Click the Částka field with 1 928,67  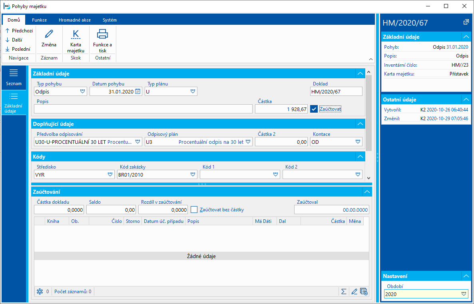[281, 109]
